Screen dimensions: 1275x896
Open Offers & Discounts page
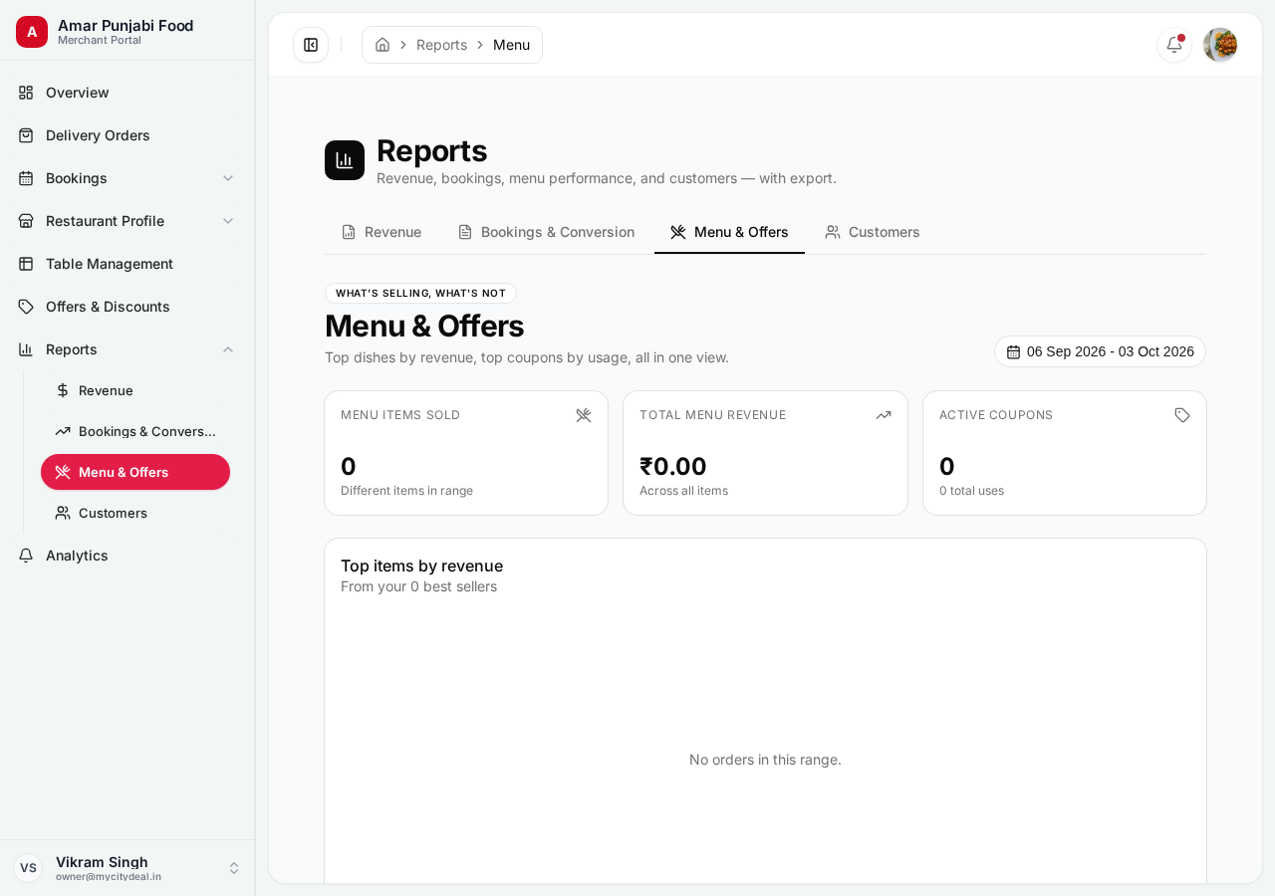pos(127,307)
